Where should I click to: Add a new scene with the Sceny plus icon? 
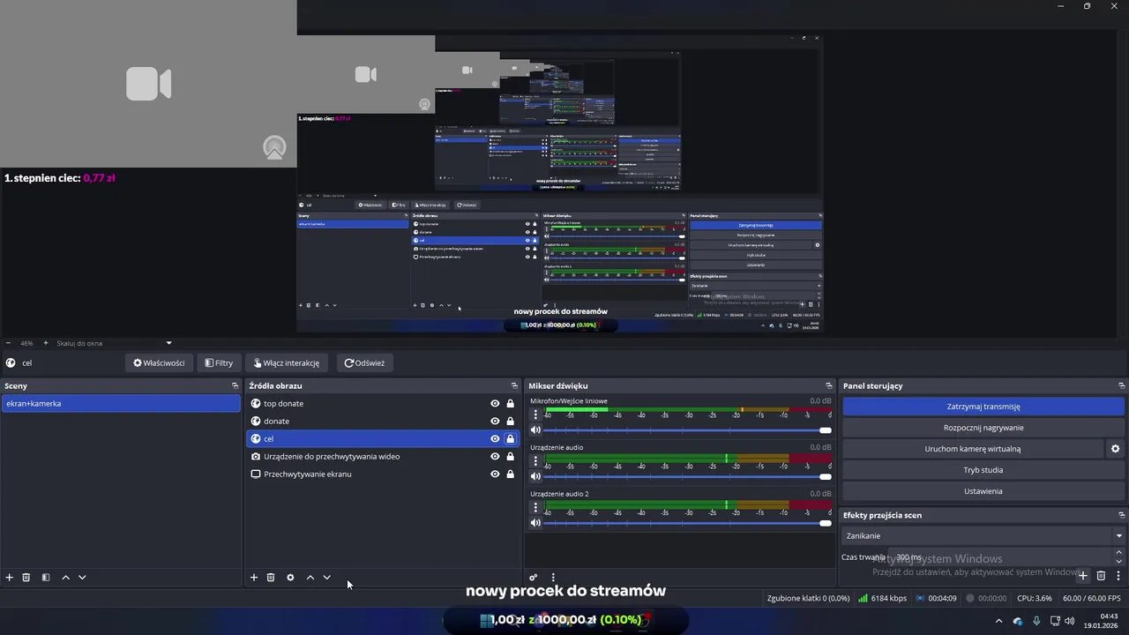point(10,578)
